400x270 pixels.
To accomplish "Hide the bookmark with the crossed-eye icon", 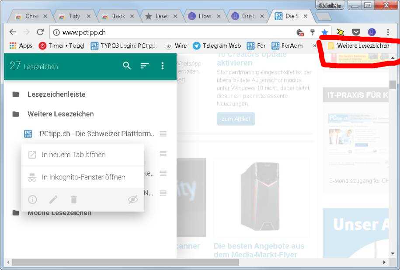I will pyautogui.click(x=133, y=200).
